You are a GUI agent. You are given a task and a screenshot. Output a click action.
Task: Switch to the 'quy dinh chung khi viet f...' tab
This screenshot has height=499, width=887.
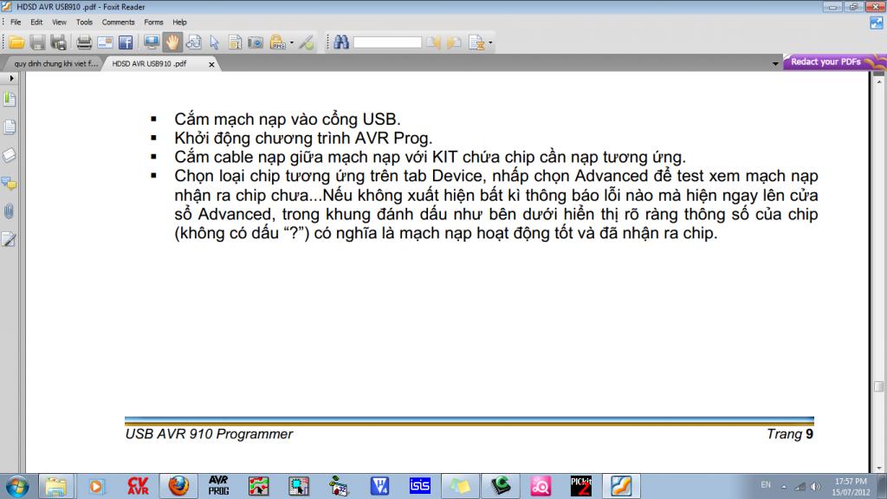55,64
